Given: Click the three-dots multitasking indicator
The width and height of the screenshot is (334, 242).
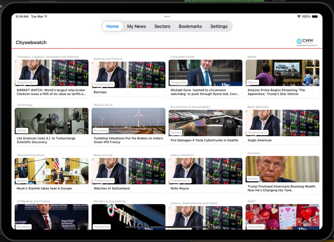Looking at the screenshot, I should [x=167, y=16].
